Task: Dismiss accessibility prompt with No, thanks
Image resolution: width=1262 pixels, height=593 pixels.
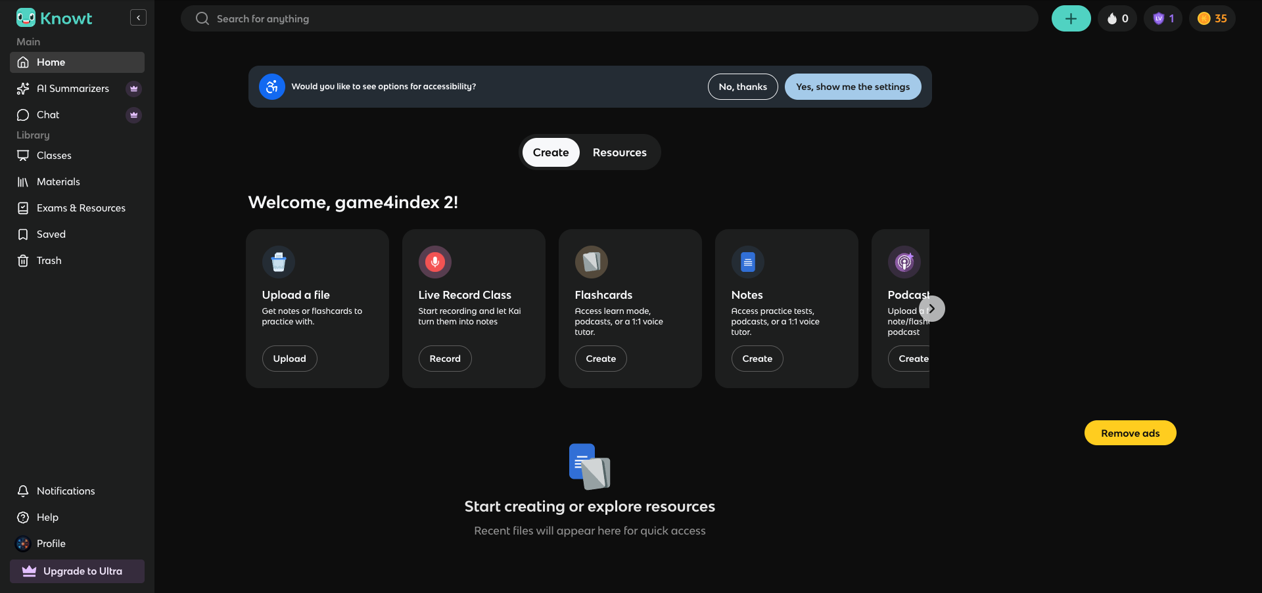Action: [x=742, y=86]
